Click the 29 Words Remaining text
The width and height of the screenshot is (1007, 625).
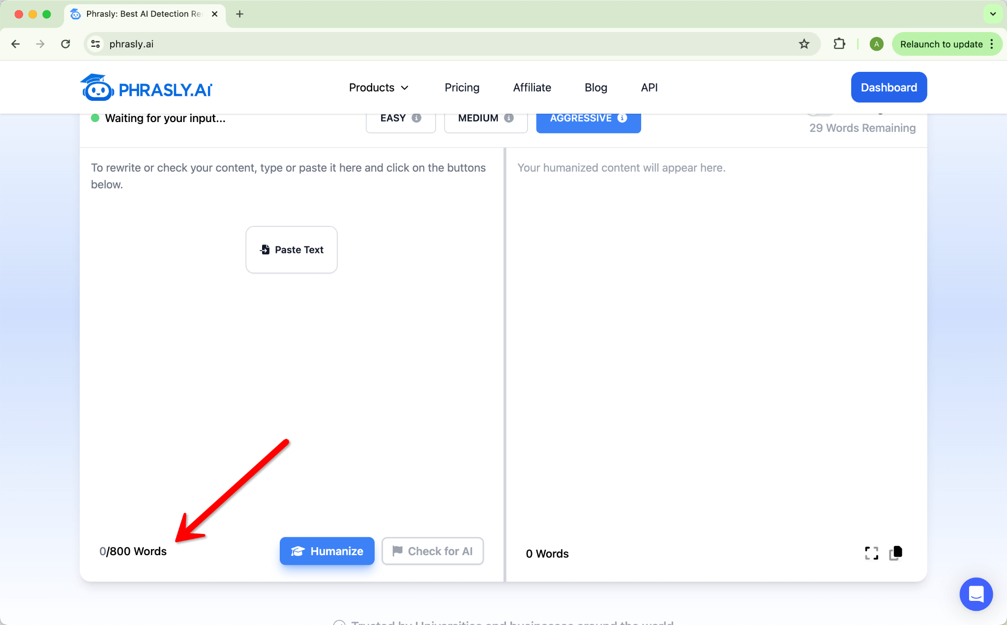(862, 128)
